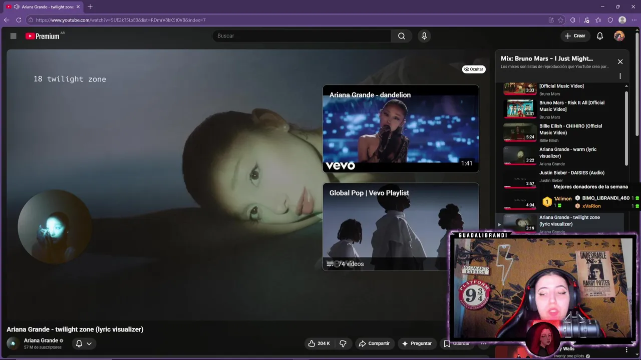This screenshot has width=641, height=360.
Task: Select Billie Eilish - CHIHIRO playlist item
Action: (x=562, y=133)
